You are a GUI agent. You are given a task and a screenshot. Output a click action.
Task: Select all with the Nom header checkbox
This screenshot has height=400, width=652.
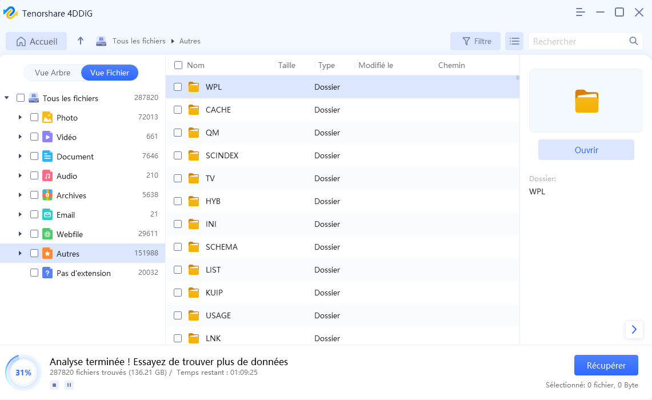coord(178,65)
